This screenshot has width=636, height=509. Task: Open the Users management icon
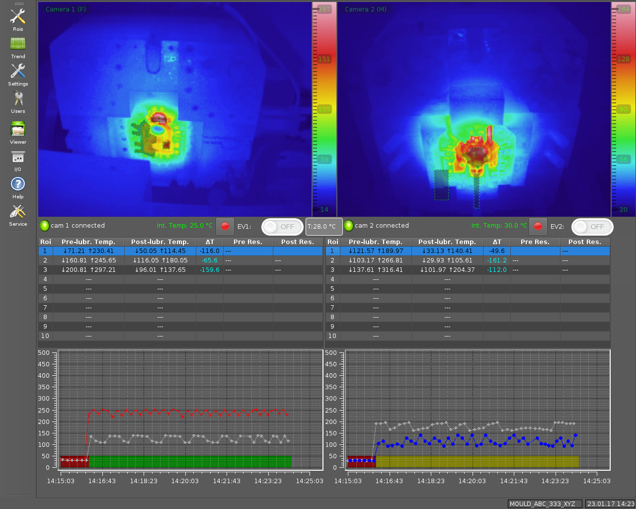[18, 99]
